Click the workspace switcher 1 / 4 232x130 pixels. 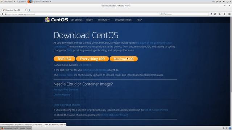[x=225, y=128]
